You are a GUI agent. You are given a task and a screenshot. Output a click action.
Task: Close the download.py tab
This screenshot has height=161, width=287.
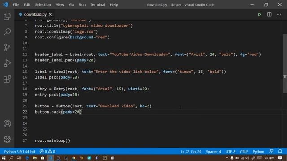(x=50, y=14)
